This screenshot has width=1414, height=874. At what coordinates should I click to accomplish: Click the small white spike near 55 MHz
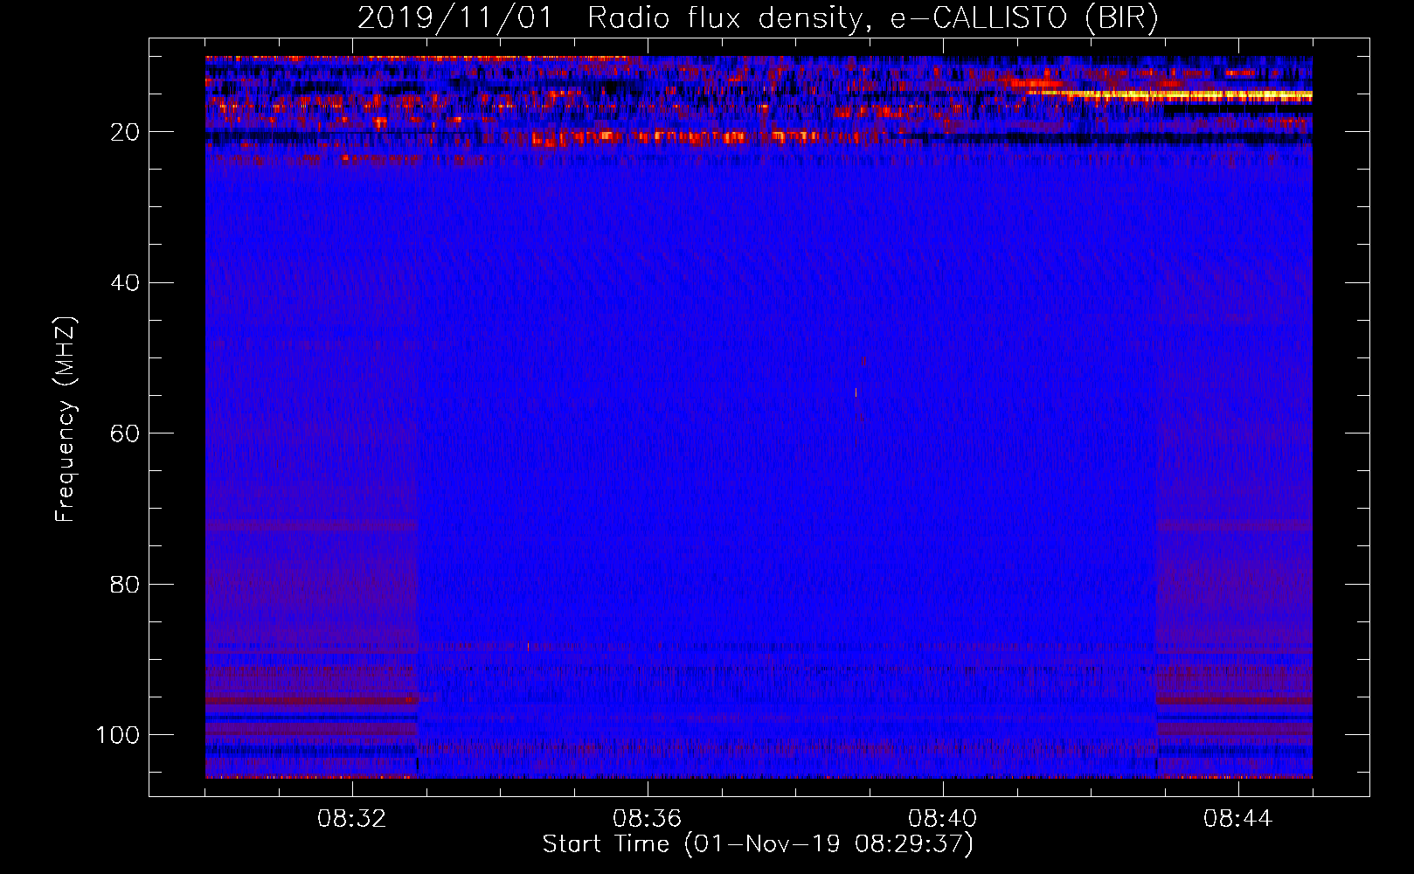pyautogui.click(x=856, y=393)
